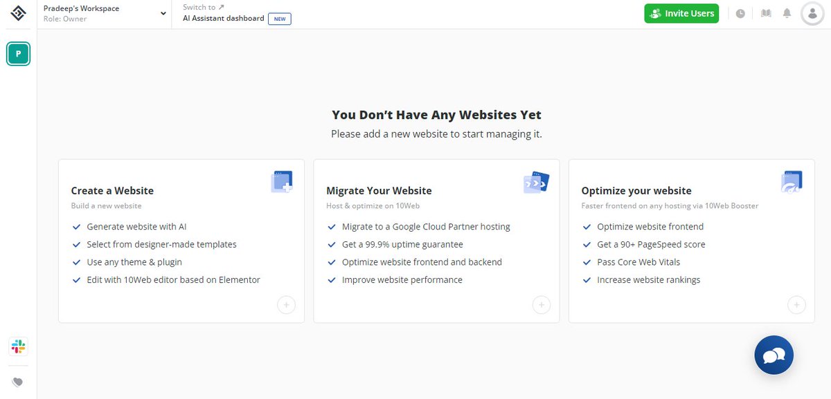Click the NEW badge next to AI Assistant
The image size is (831, 399).
(280, 19)
